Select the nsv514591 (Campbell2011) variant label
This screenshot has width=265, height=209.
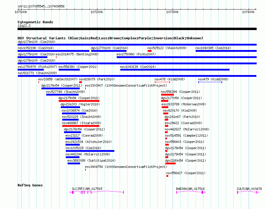pyautogui.click(x=186, y=135)
